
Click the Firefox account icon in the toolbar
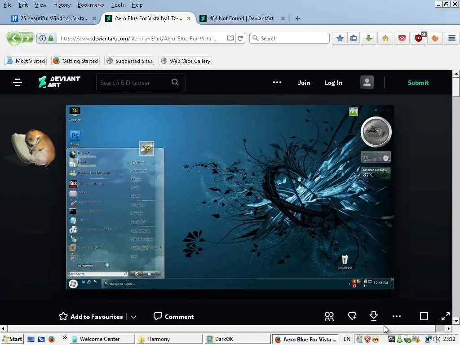(x=435, y=38)
